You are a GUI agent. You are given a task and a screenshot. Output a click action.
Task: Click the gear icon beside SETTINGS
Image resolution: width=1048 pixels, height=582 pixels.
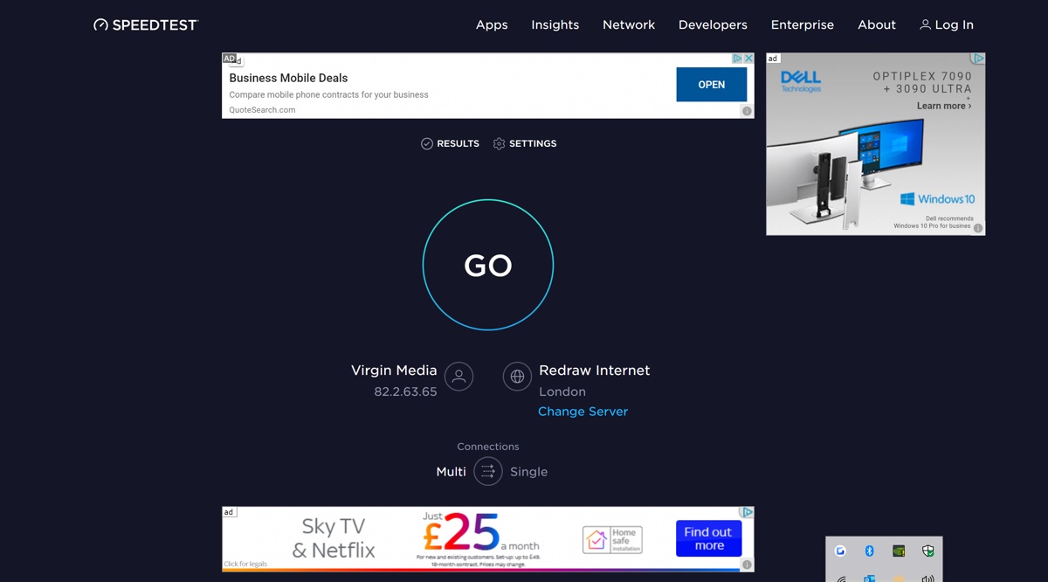click(x=499, y=143)
